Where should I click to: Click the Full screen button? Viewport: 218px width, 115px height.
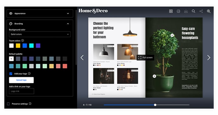click(x=145, y=58)
